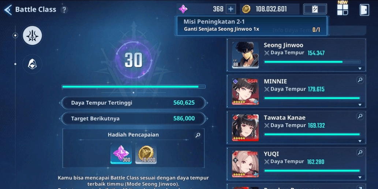Expand MINNIE's Daya Tempur details
The height and width of the screenshot is (189, 378).
coord(360,105)
